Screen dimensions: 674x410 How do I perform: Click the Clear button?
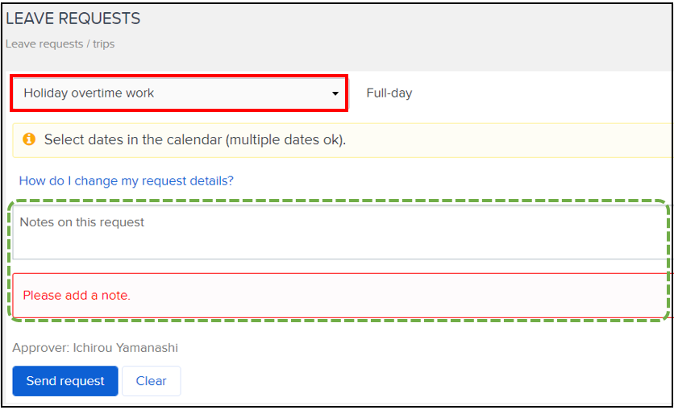pos(151,381)
